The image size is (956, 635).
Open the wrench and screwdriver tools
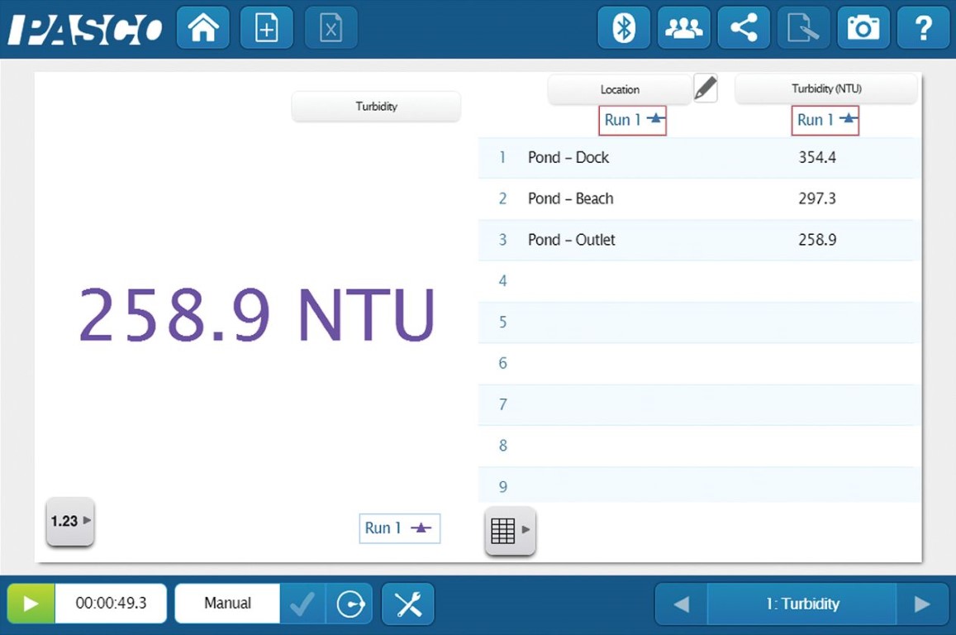click(408, 604)
